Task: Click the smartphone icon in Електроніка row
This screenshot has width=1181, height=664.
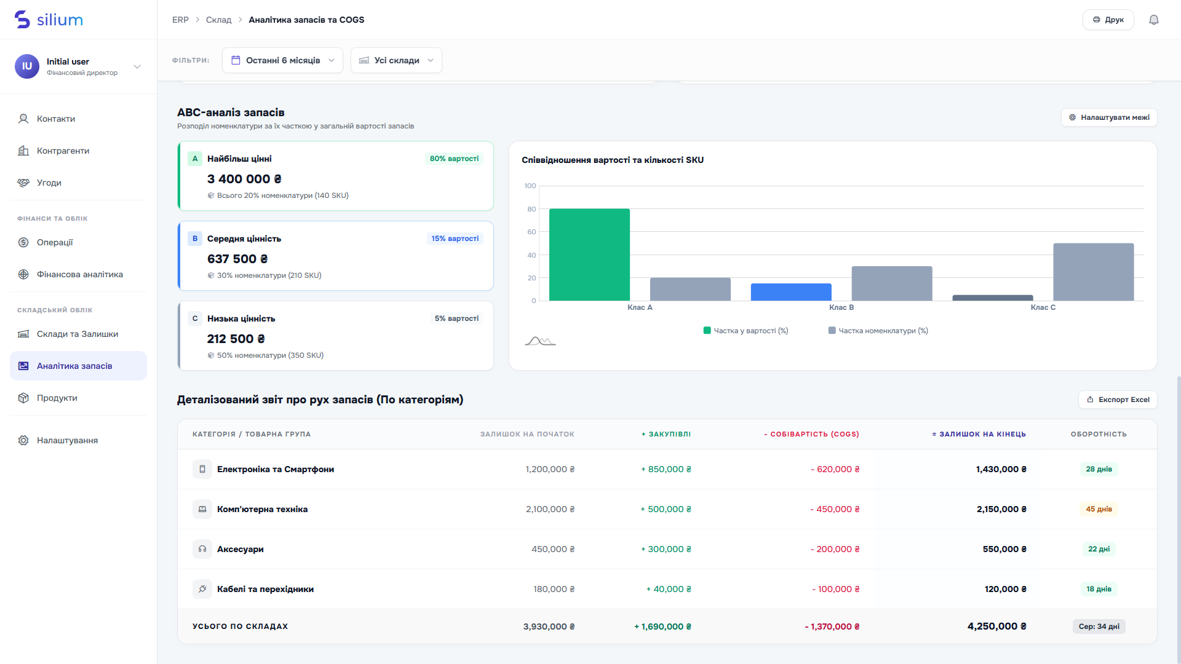Action: (202, 469)
